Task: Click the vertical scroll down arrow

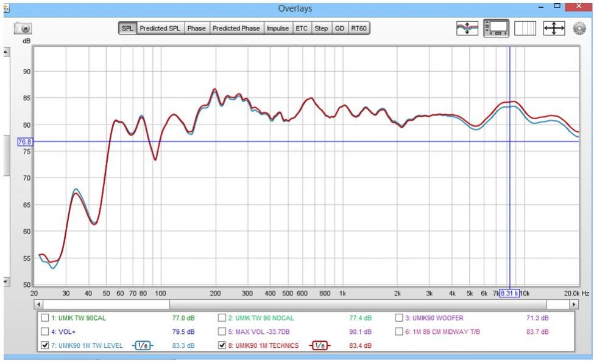Action: pyautogui.click(x=6, y=282)
